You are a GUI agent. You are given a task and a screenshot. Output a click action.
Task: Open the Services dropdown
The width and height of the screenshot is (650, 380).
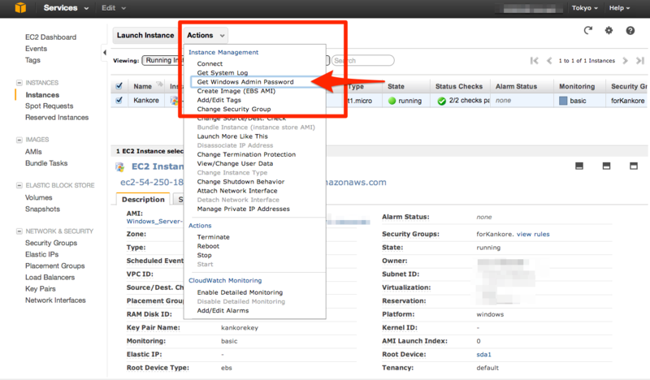pos(66,8)
